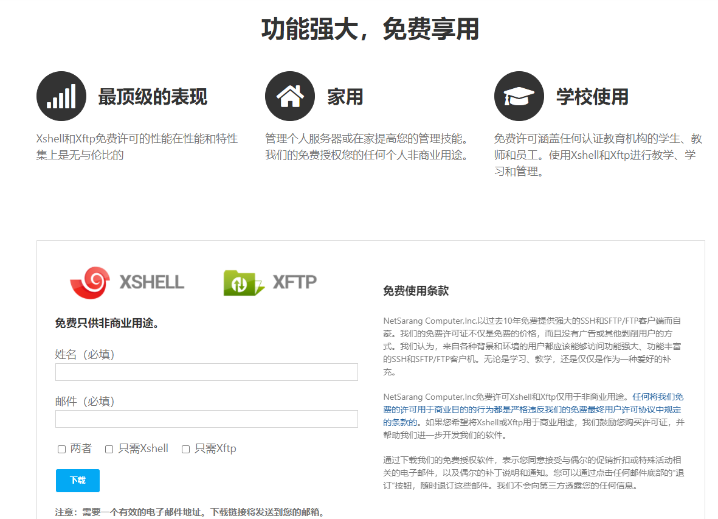Click the 管理个人服务器 home description

point(368,147)
